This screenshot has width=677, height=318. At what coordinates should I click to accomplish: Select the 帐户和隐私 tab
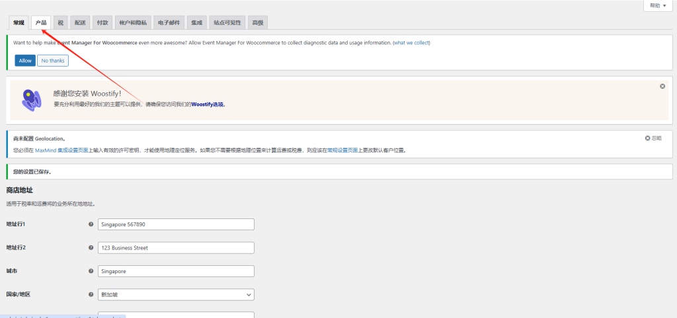132,22
